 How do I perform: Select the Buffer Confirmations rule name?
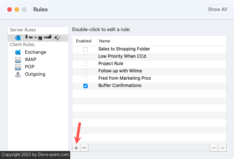click(120, 86)
